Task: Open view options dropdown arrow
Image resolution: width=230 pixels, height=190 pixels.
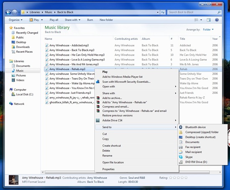Action: [201, 20]
